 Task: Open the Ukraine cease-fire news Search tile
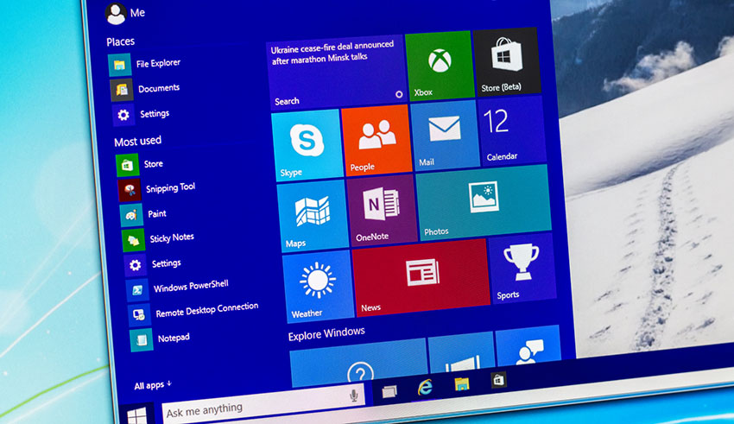[x=337, y=72]
